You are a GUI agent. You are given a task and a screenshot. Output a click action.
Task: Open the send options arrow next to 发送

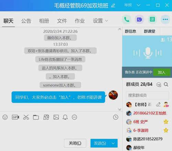(x=113, y=143)
